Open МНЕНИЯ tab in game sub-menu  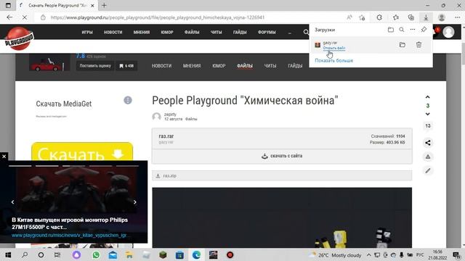(192, 66)
